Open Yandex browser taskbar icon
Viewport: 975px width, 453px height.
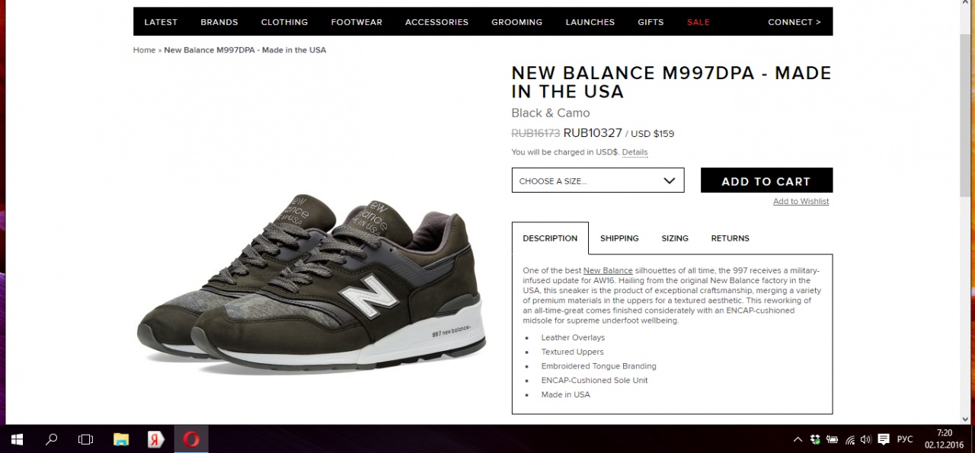tap(156, 439)
